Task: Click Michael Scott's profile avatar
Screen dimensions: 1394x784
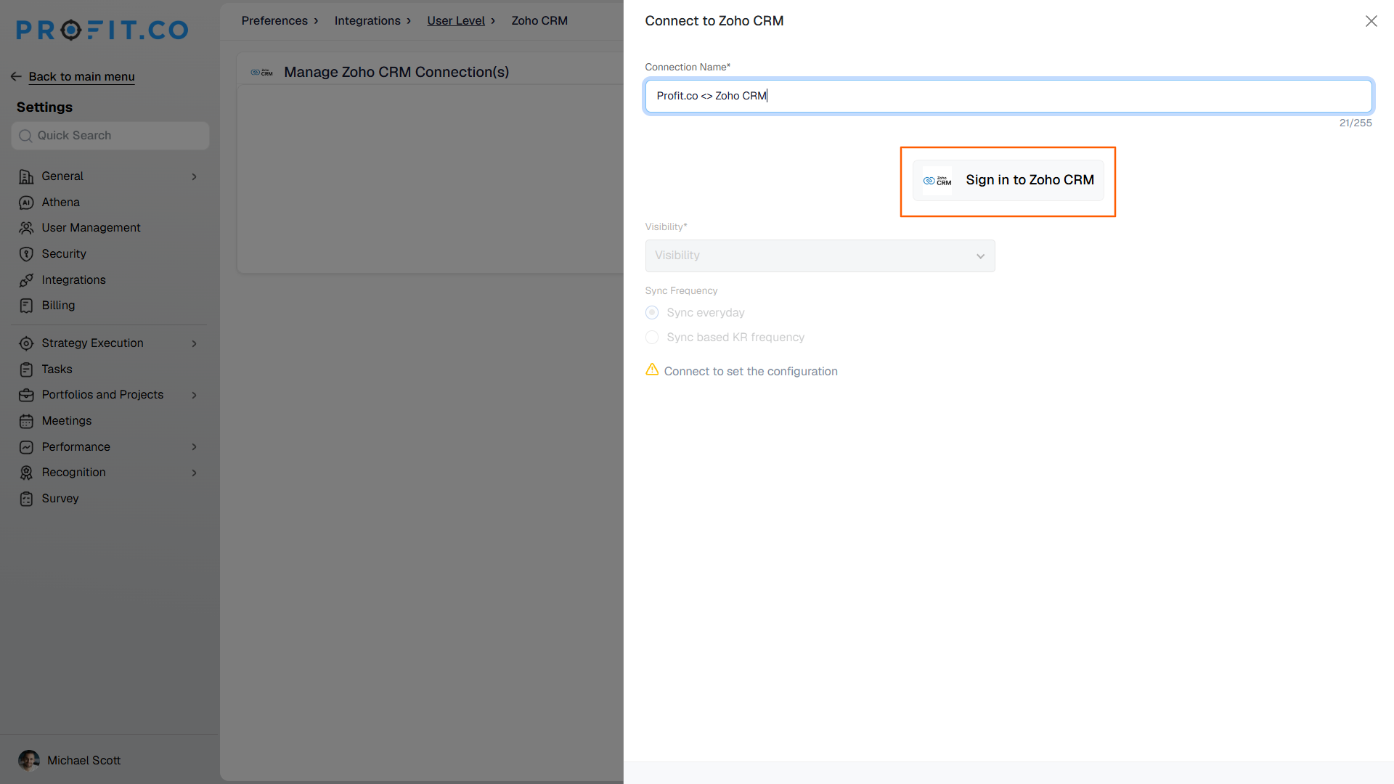Action: coord(29,760)
